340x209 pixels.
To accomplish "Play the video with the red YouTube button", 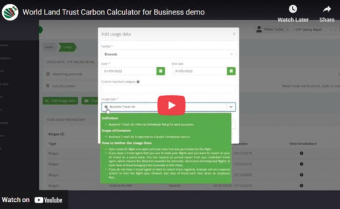I will (171, 105).
